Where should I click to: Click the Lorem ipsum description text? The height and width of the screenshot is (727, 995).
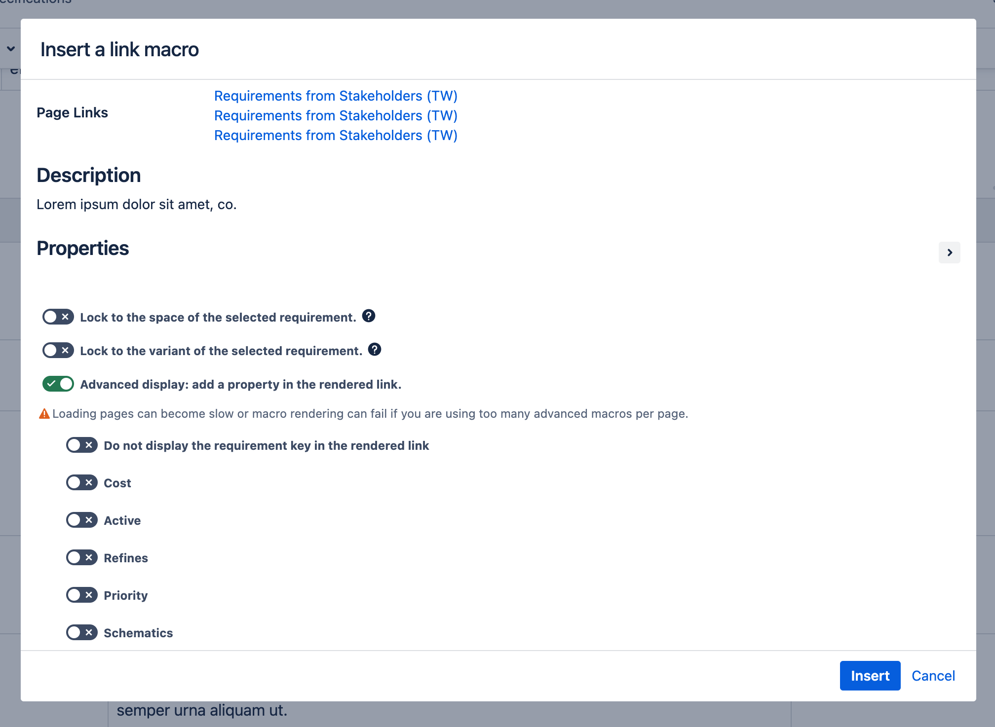137,204
